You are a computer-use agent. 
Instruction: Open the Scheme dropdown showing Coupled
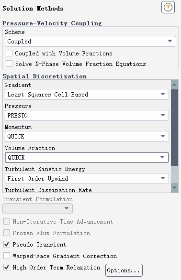[90, 42]
